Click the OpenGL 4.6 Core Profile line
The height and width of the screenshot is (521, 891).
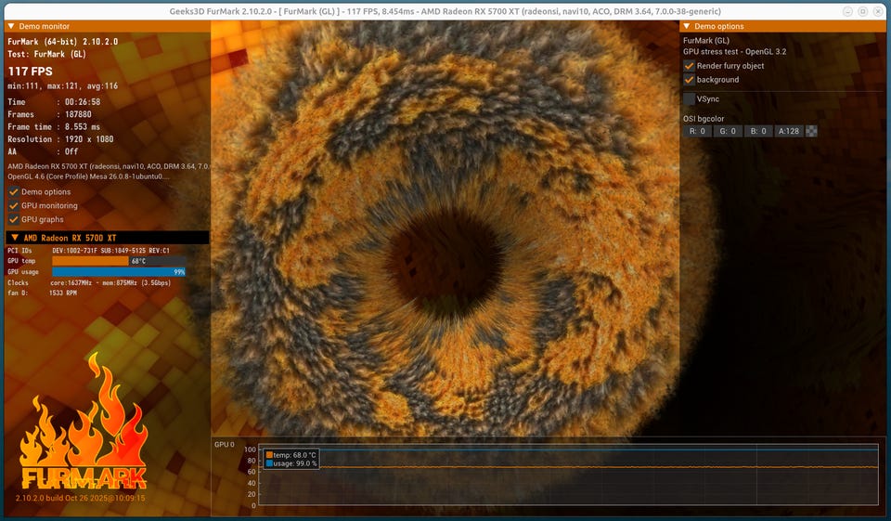point(89,176)
